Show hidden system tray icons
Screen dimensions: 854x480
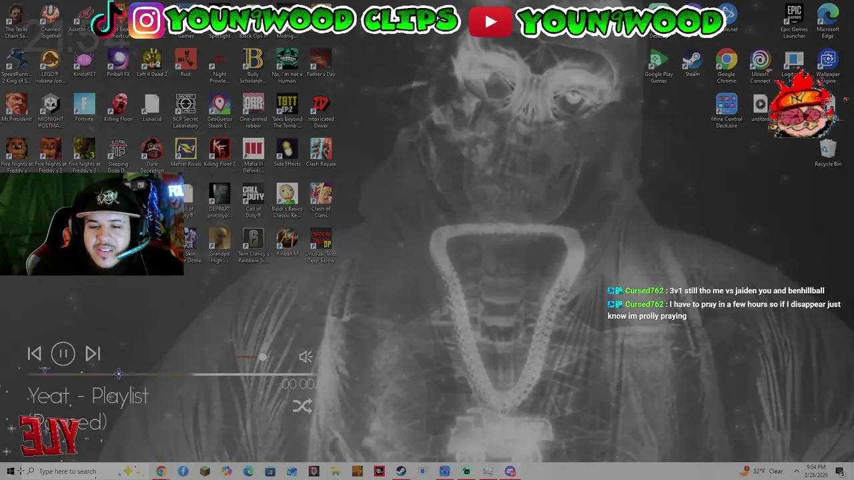point(796,471)
